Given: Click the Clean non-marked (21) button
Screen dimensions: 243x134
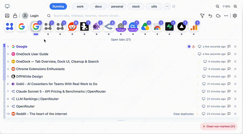Looking at the screenshot, I should coord(219,126).
